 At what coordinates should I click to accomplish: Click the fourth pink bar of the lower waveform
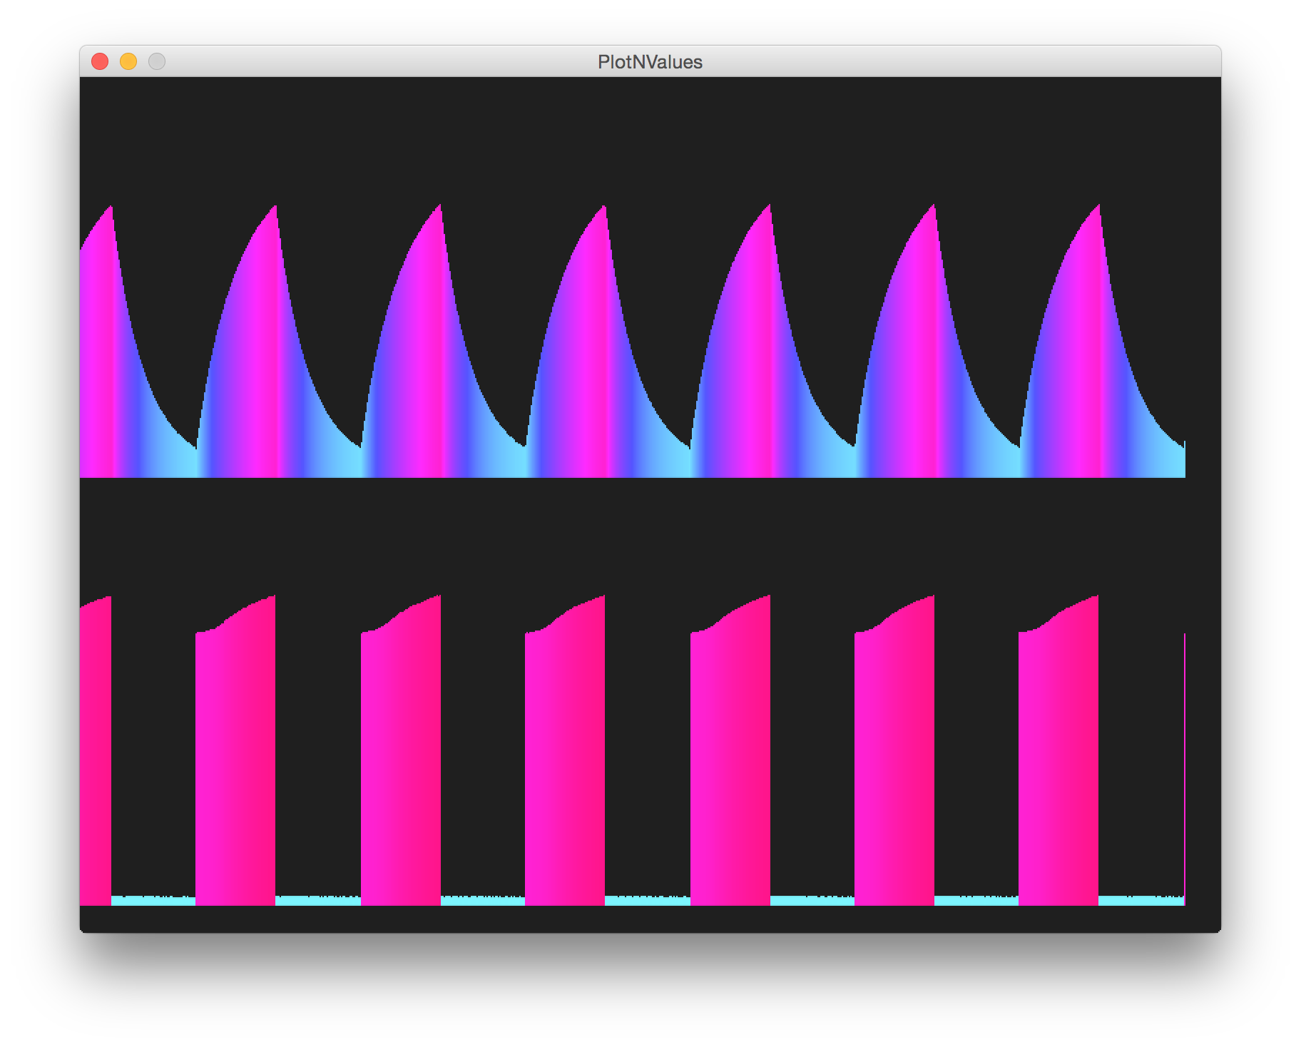[x=563, y=749]
